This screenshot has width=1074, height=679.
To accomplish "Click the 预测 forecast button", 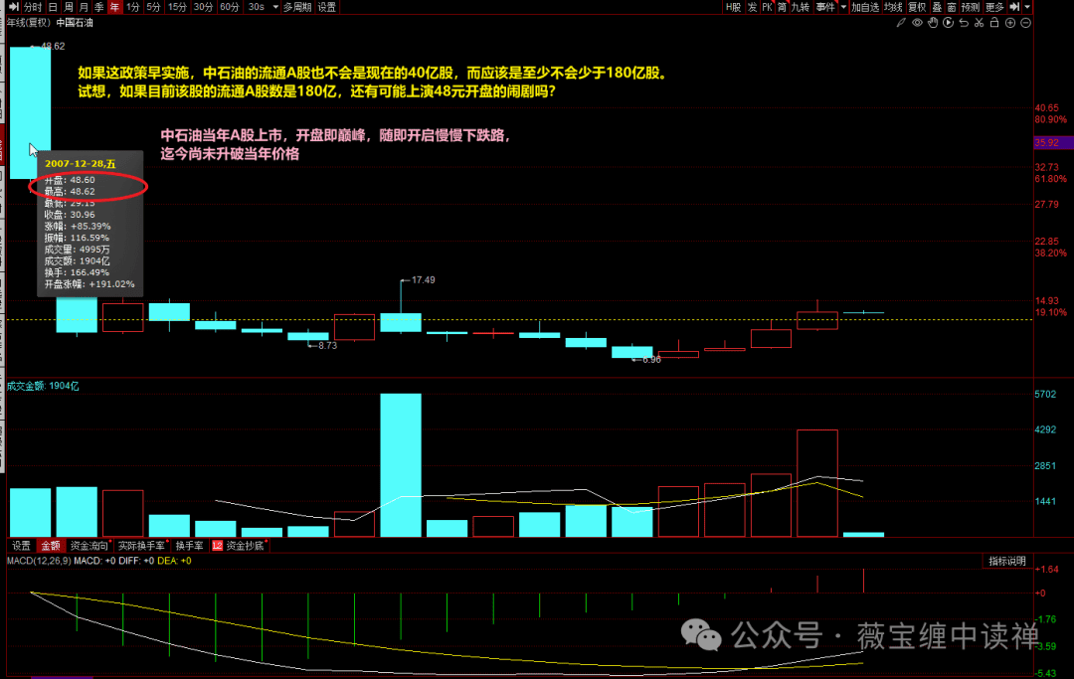I will click(x=970, y=7).
